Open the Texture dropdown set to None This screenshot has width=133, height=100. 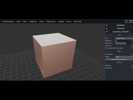coord(124,57)
